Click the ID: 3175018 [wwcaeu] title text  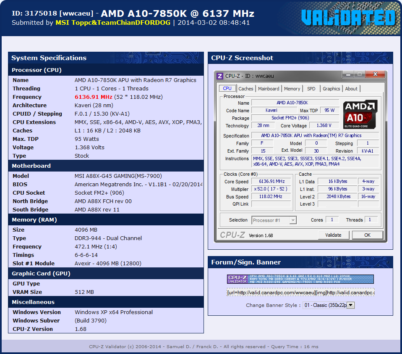pos(53,13)
